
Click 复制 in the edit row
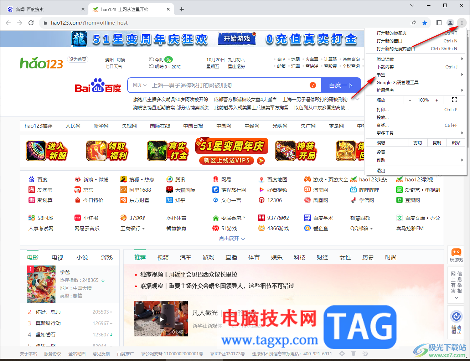pos(437,143)
